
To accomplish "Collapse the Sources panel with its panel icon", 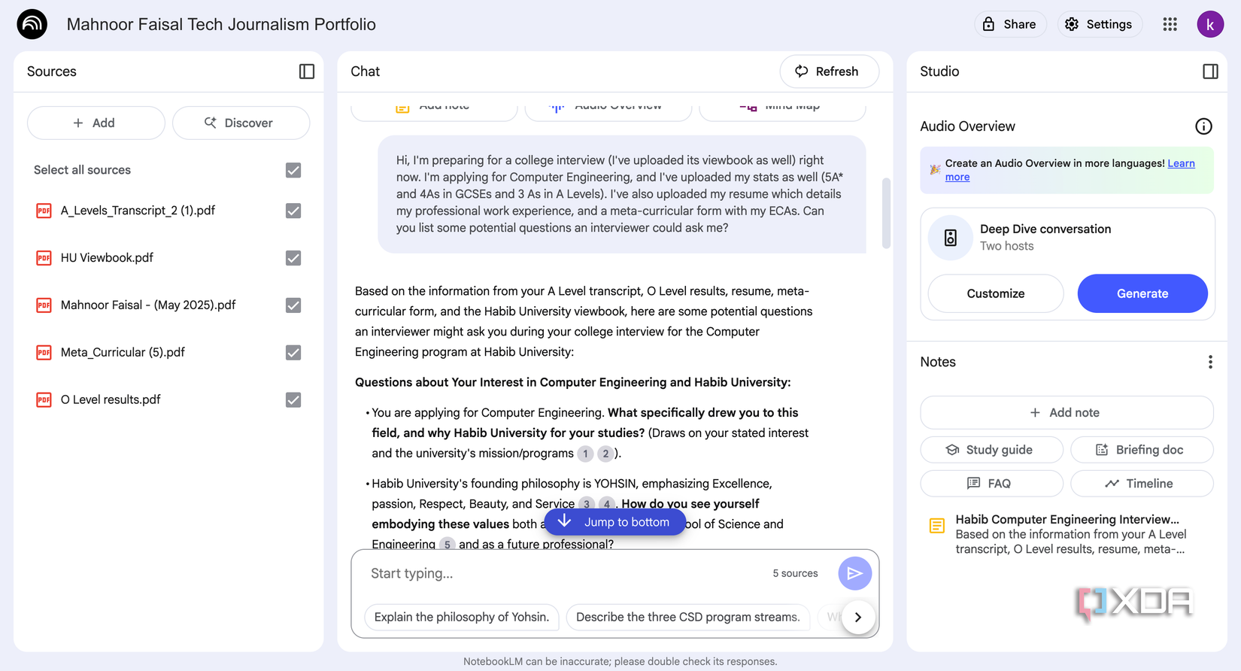I will (x=306, y=71).
